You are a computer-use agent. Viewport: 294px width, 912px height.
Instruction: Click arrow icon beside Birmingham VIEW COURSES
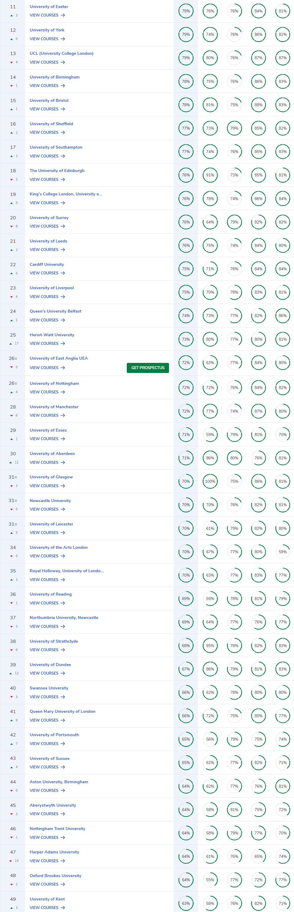coord(63,86)
